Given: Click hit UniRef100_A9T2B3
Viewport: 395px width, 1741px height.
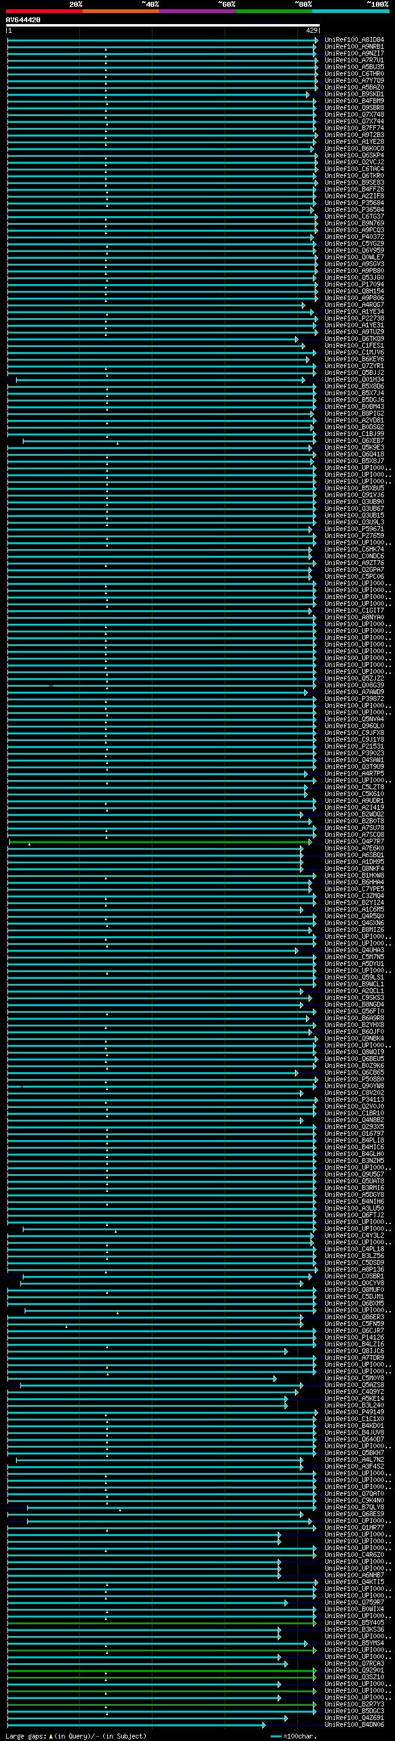Looking at the screenshot, I should tap(354, 135).
